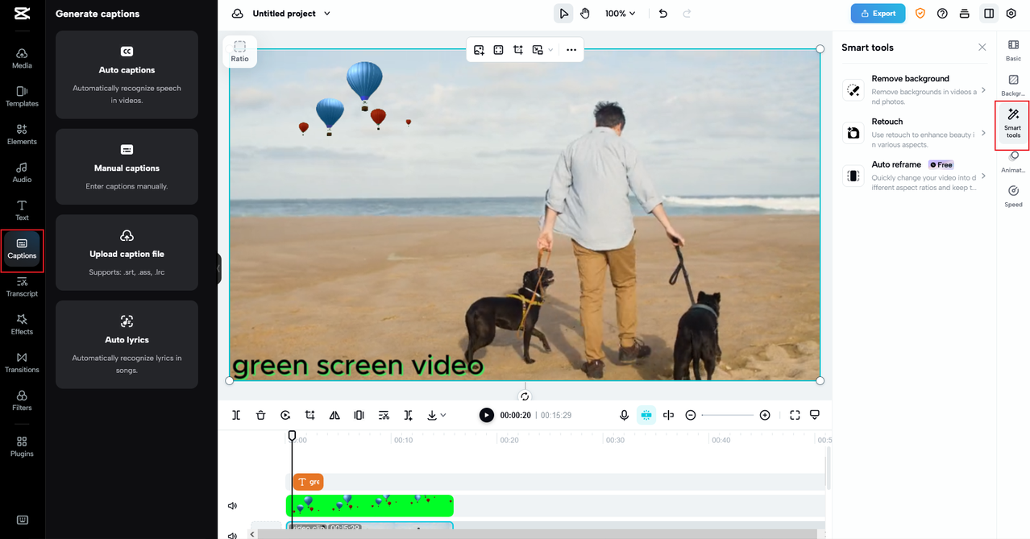Open the Text panel
The height and width of the screenshot is (539, 1030).
click(x=22, y=210)
